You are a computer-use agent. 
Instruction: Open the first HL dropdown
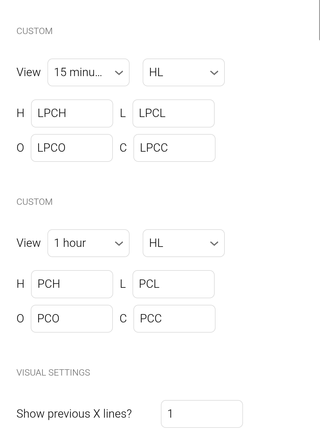click(184, 72)
